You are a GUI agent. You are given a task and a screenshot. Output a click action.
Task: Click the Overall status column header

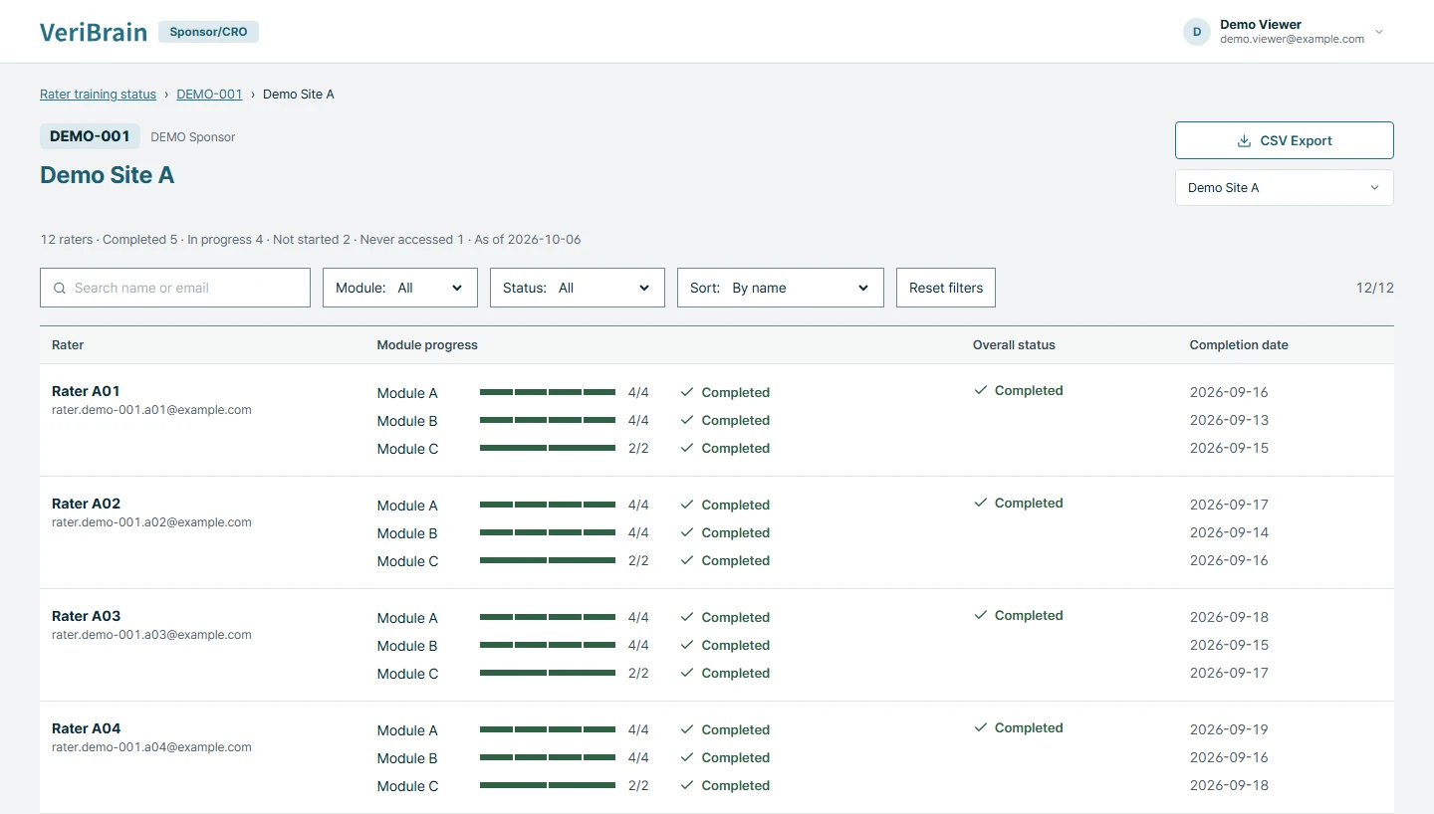(1014, 344)
